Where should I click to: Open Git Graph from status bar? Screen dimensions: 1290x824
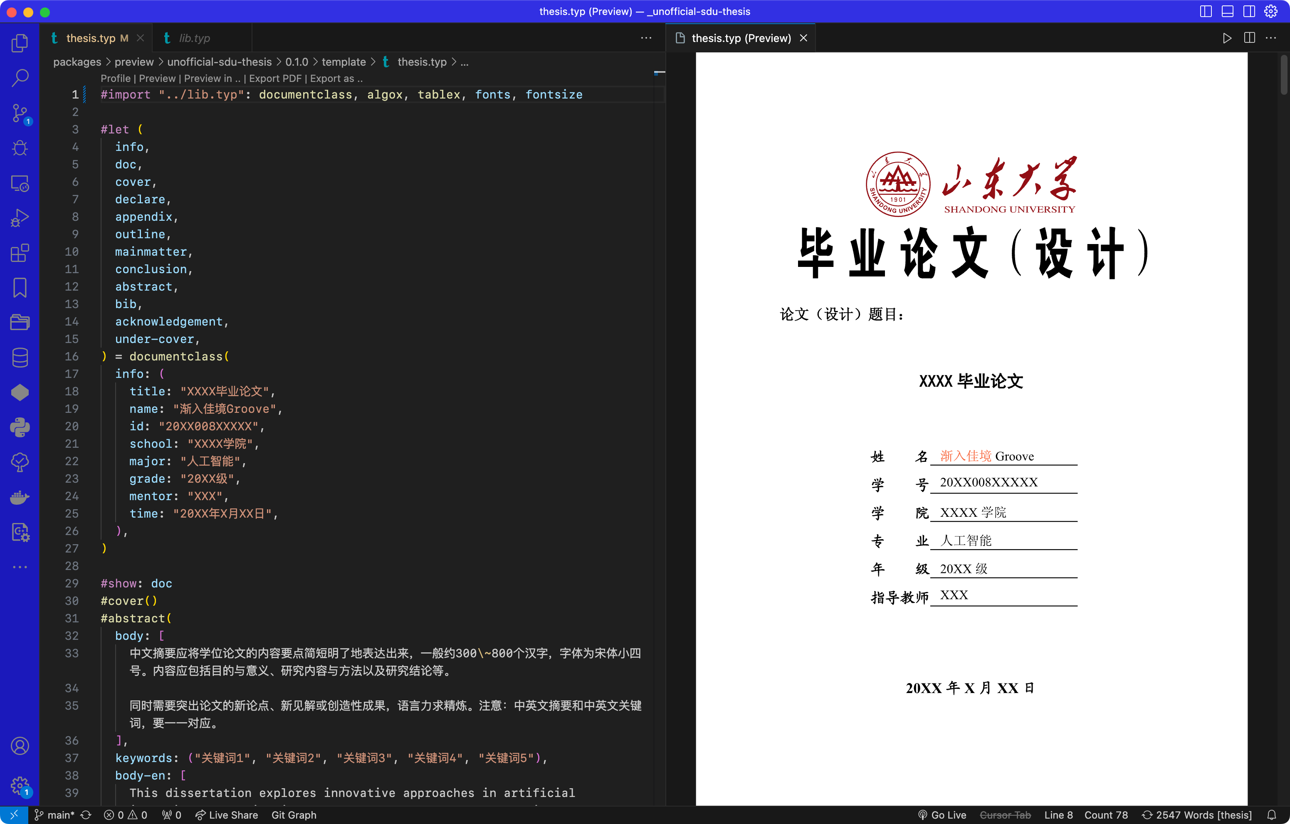294,815
